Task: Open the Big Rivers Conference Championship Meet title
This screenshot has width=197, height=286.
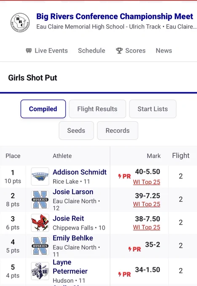Action: point(115,16)
